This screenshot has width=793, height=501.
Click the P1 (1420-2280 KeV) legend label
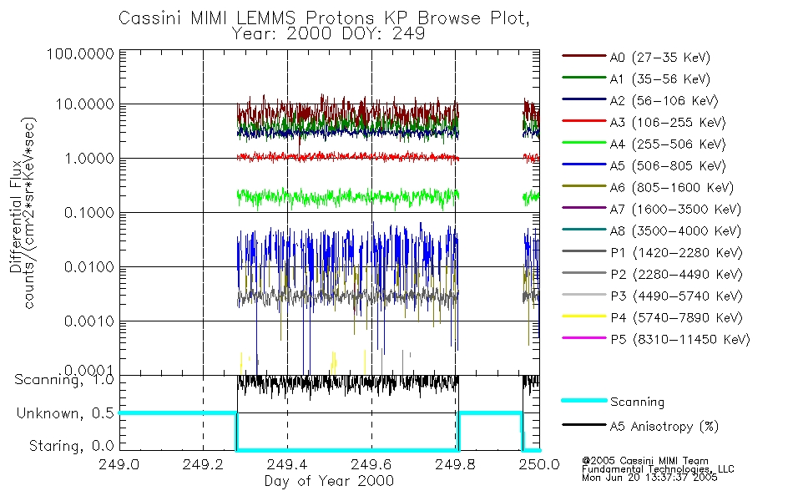point(676,253)
